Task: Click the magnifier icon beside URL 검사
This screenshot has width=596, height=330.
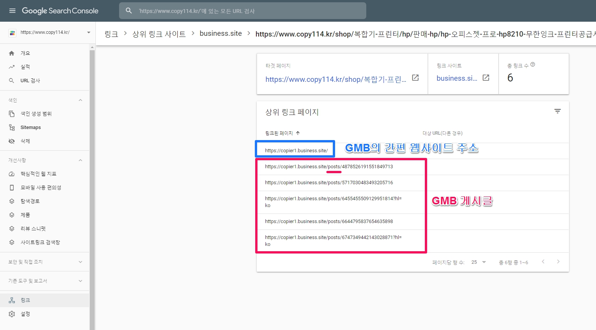Action: 12,81
